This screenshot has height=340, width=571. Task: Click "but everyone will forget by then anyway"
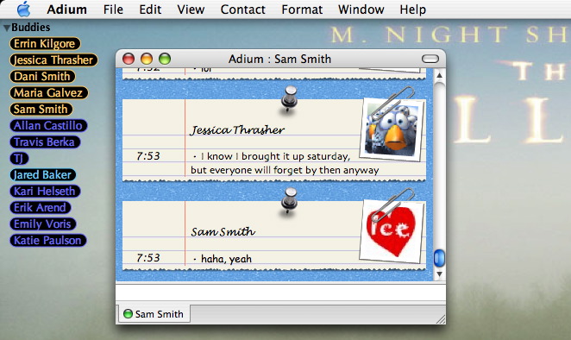(x=285, y=170)
